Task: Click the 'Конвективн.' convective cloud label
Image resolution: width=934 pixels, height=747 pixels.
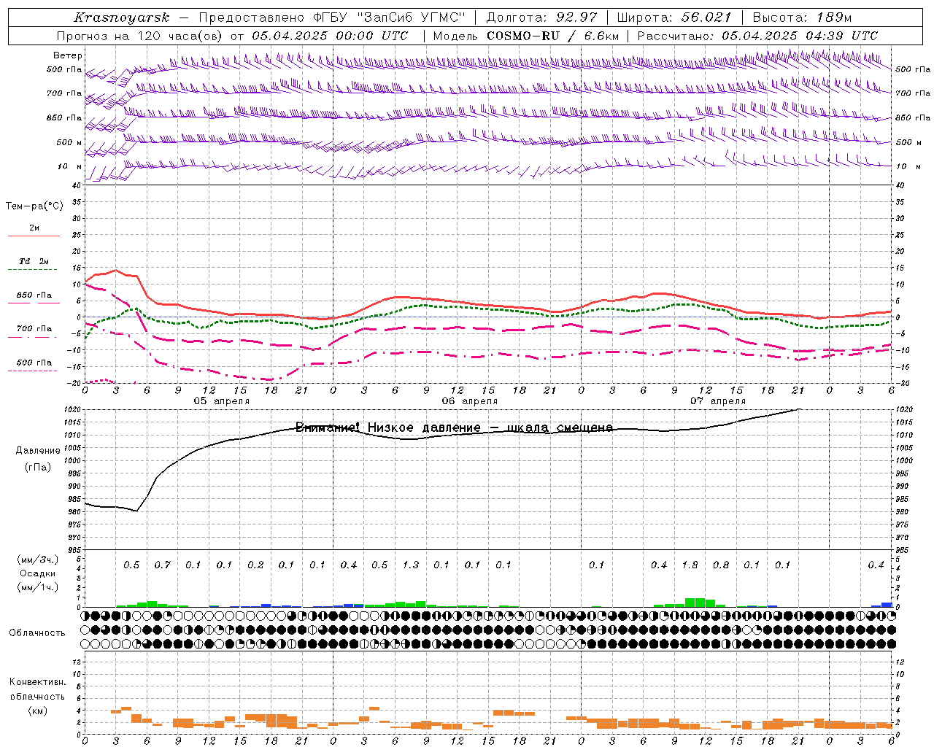Action: click(37, 682)
